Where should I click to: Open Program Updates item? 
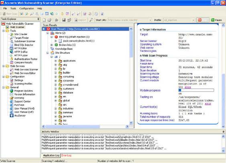pos(24,91)
